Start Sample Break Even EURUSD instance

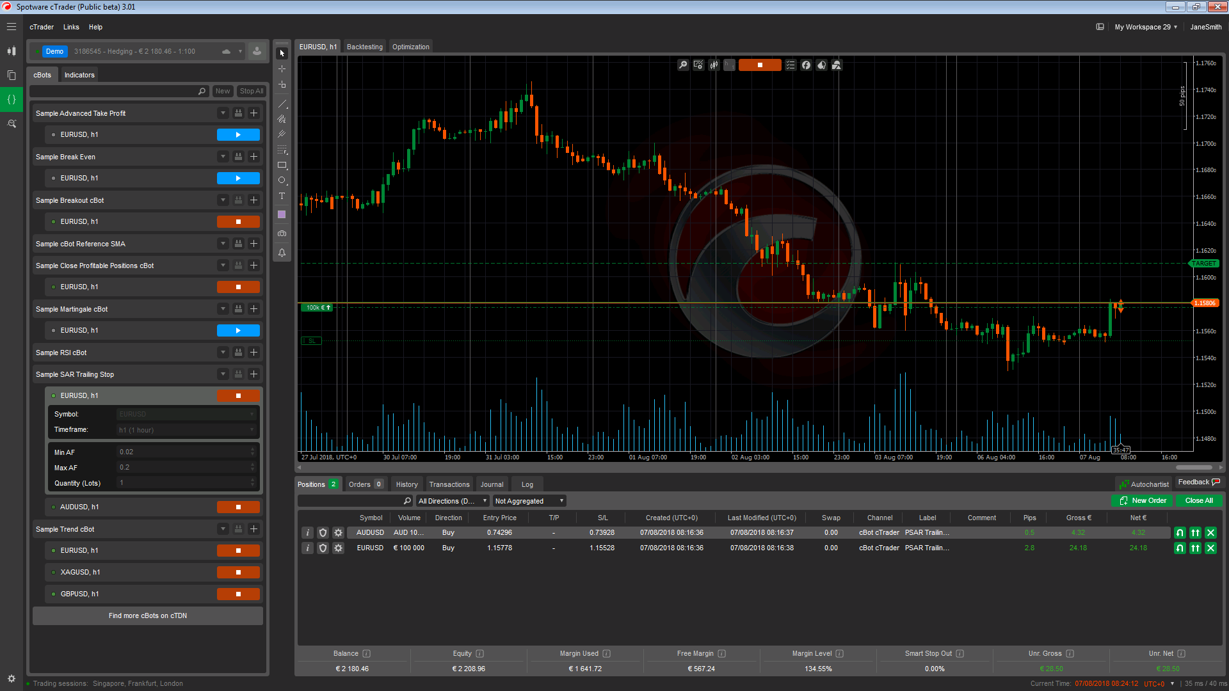coord(238,179)
